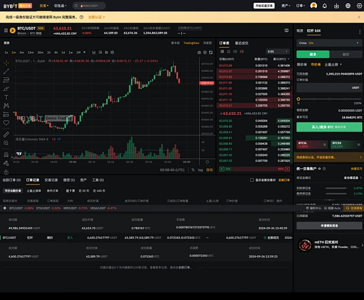Click the 买入/做多 BTC buy button
This screenshot has width=364, height=300.
(x=329, y=127)
